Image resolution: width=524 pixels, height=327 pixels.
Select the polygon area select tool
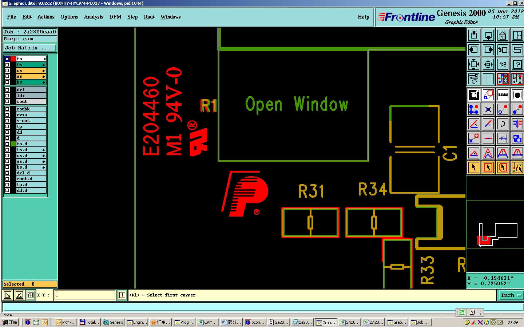[503, 167]
